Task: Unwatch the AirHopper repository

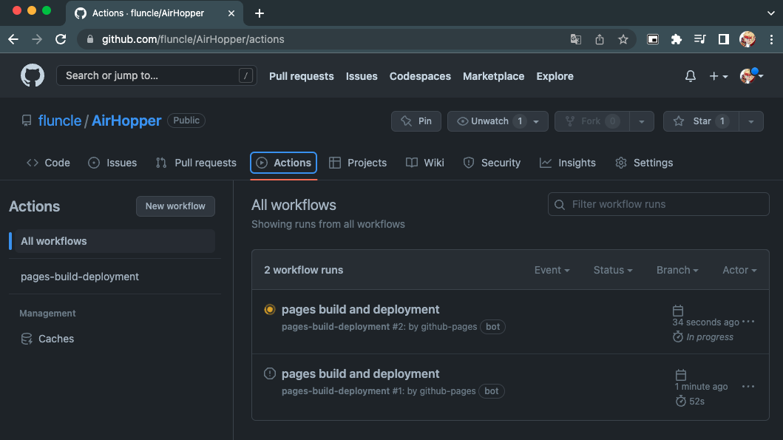Action: (x=491, y=121)
